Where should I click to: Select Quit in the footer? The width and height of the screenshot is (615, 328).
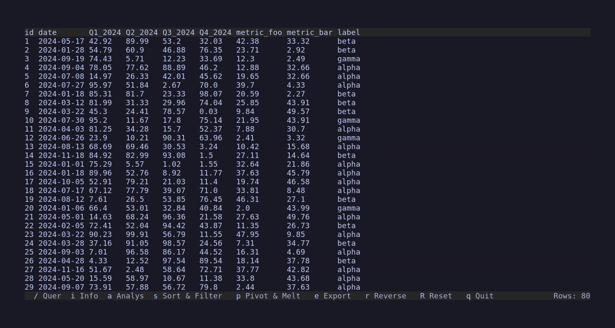pos(480,296)
